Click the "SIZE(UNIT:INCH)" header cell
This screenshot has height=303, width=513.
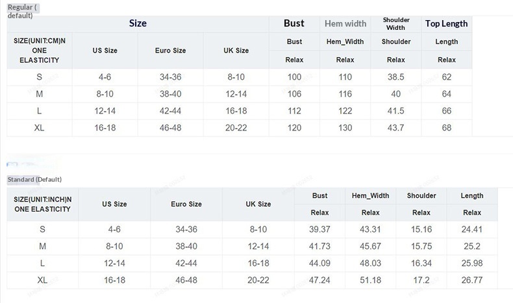pos(42,204)
